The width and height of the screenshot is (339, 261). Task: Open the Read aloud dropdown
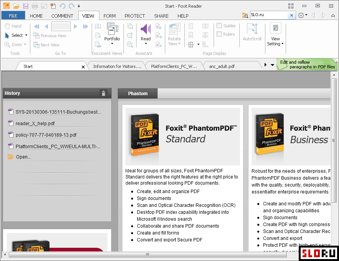(x=146, y=35)
